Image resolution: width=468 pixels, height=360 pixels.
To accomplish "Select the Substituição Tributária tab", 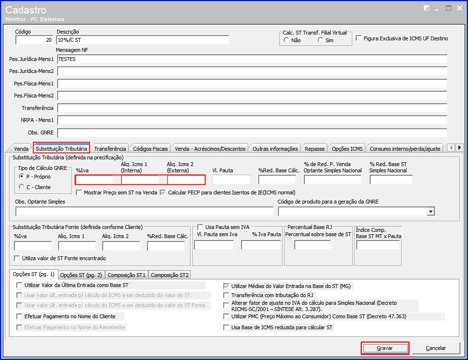I will coord(61,148).
